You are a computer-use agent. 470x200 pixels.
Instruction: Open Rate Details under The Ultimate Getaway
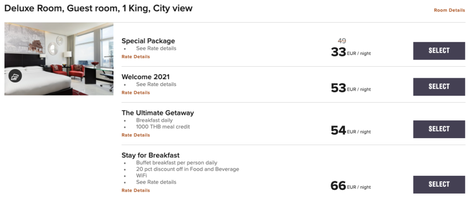click(x=135, y=135)
